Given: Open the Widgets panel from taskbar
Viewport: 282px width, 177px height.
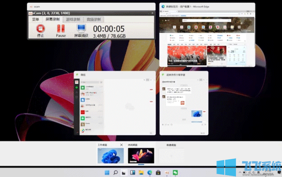Looking at the screenshot, I should click(132, 173).
